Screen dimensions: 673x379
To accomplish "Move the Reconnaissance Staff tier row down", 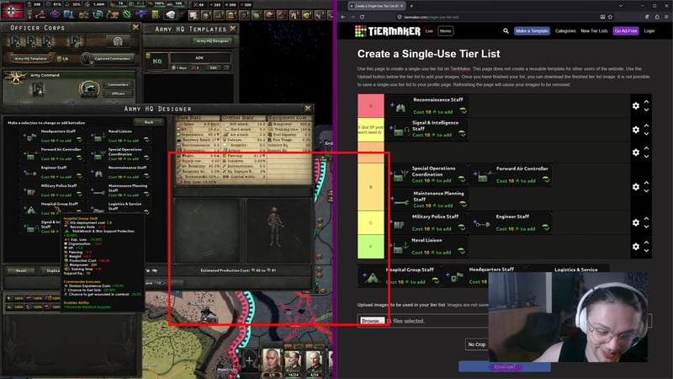I will pos(646,110).
